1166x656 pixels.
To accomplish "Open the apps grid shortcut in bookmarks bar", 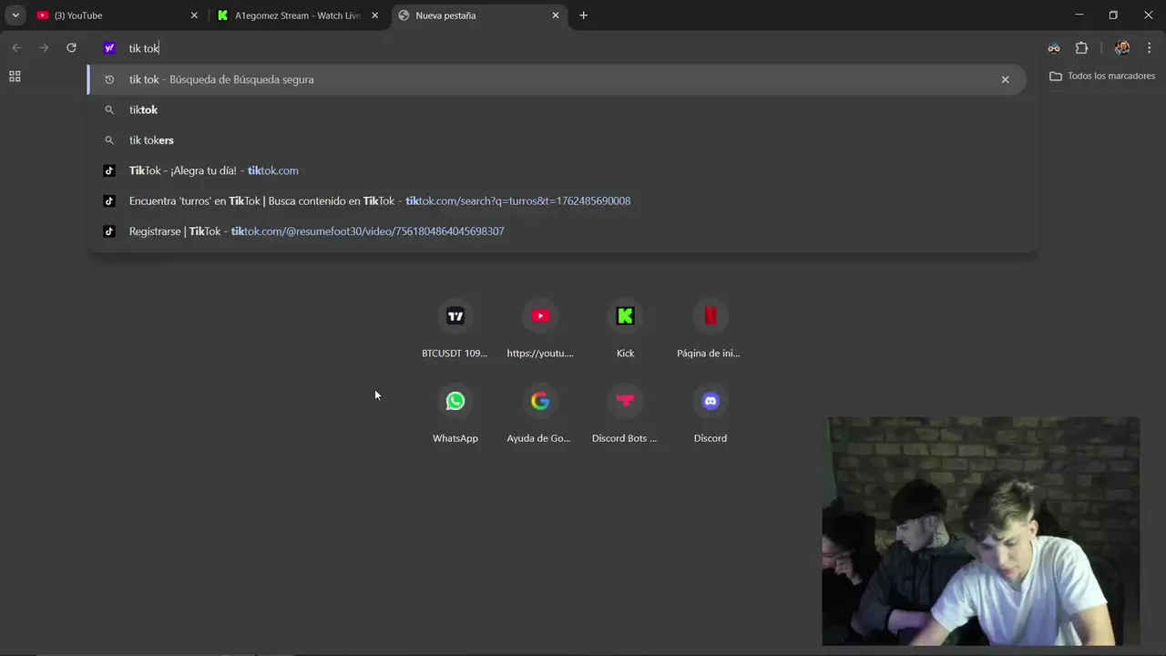I will click(x=15, y=77).
